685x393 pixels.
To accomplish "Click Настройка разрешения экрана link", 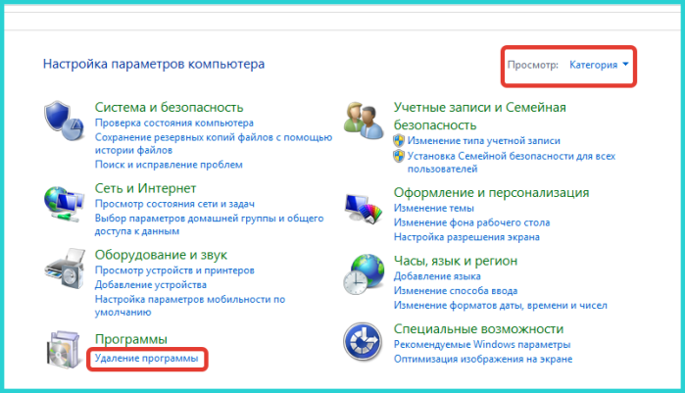I will pyautogui.click(x=466, y=237).
